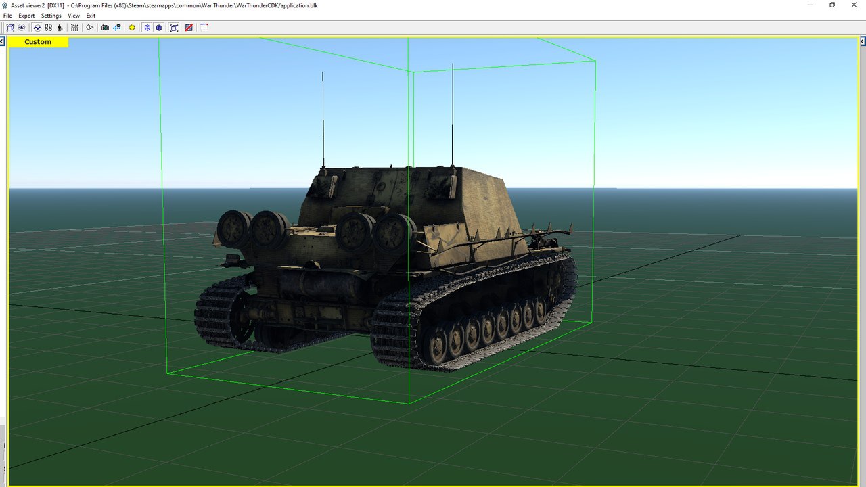
Task: Click the yellow sun lighting icon
Action: coord(132,28)
